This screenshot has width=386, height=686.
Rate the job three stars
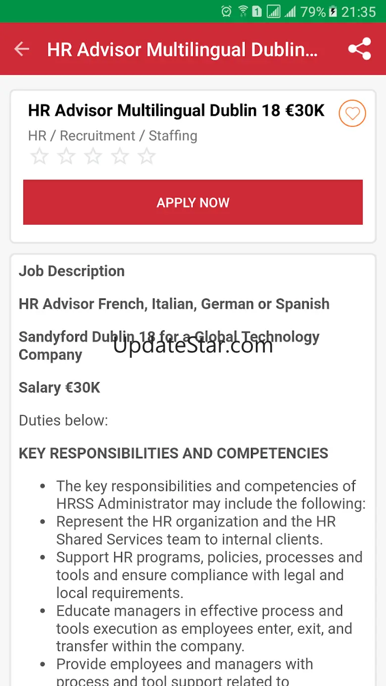[x=93, y=156]
